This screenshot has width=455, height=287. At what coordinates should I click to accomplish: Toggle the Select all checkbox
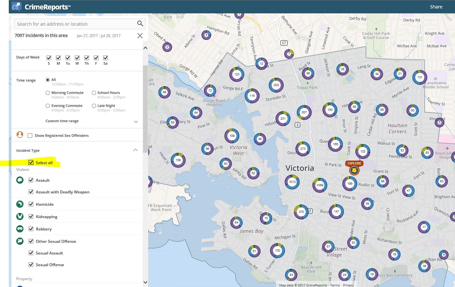click(31, 163)
